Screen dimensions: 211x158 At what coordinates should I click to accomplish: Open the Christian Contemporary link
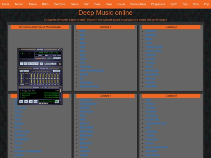pyautogui.click(x=28, y=151)
